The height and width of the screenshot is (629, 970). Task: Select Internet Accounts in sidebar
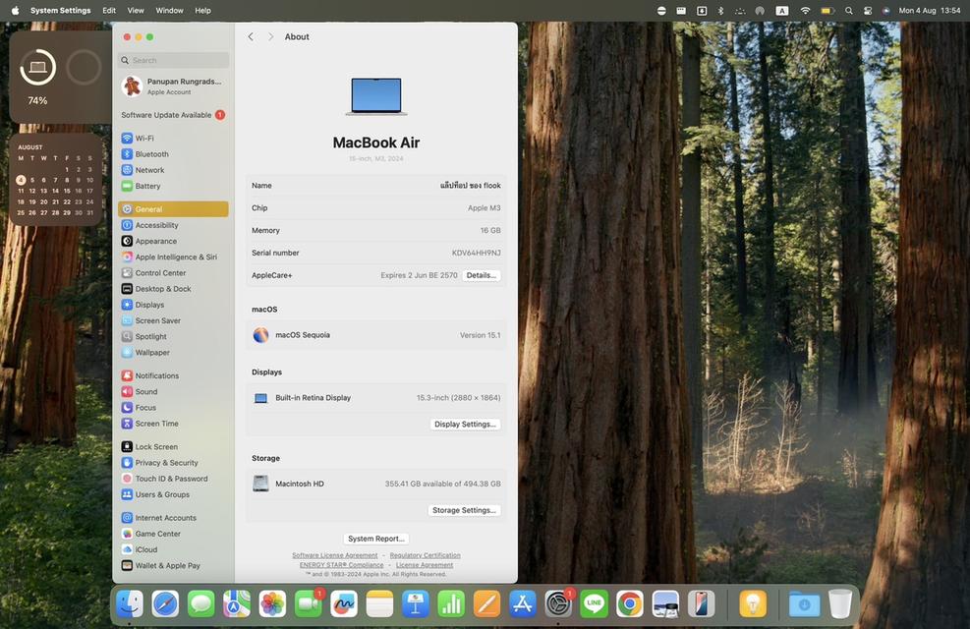[x=173, y=518]
